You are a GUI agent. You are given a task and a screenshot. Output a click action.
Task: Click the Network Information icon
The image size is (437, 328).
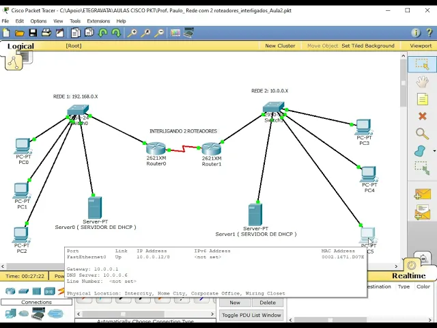[x=416, y=33]
